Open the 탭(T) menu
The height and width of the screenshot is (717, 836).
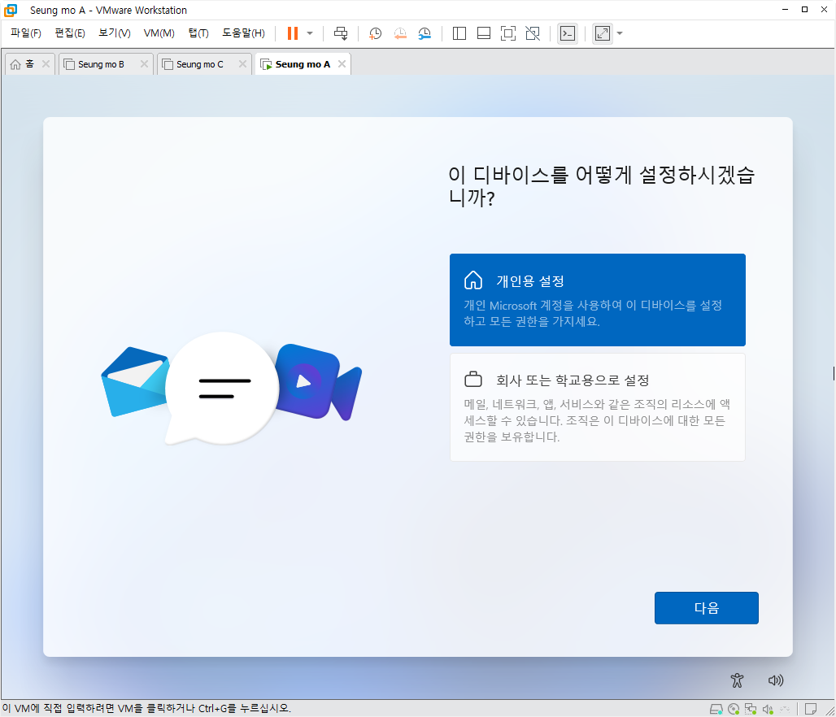198,33
